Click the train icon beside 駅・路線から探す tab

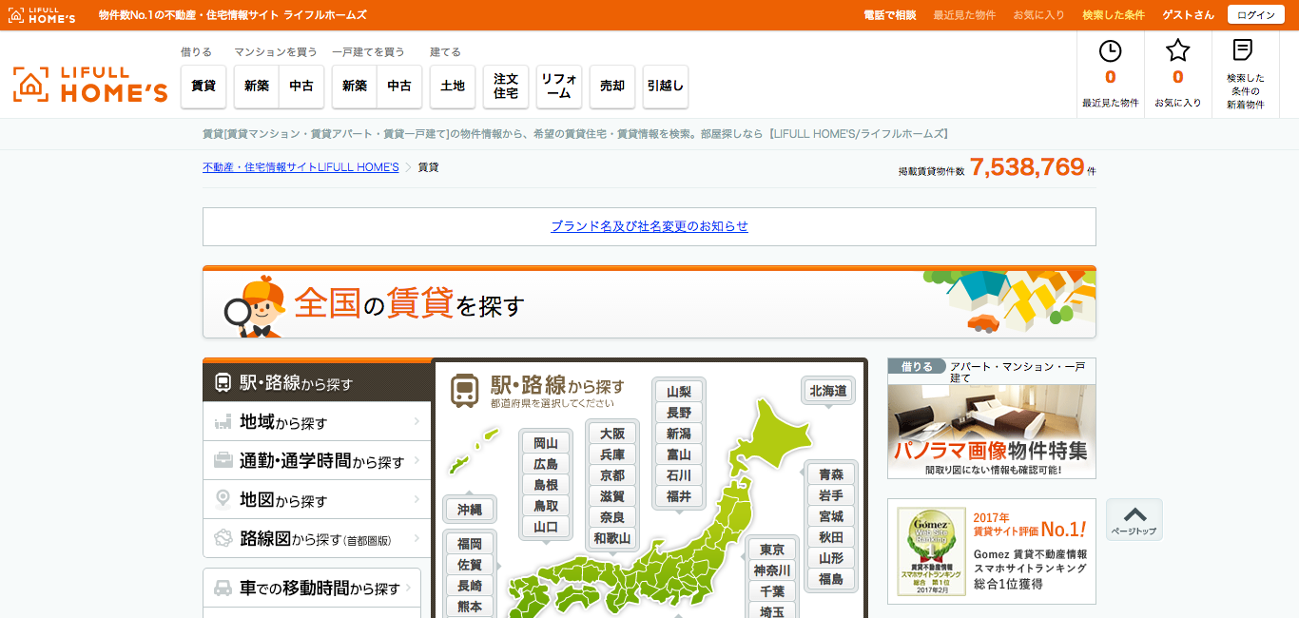tap(223, 383)
